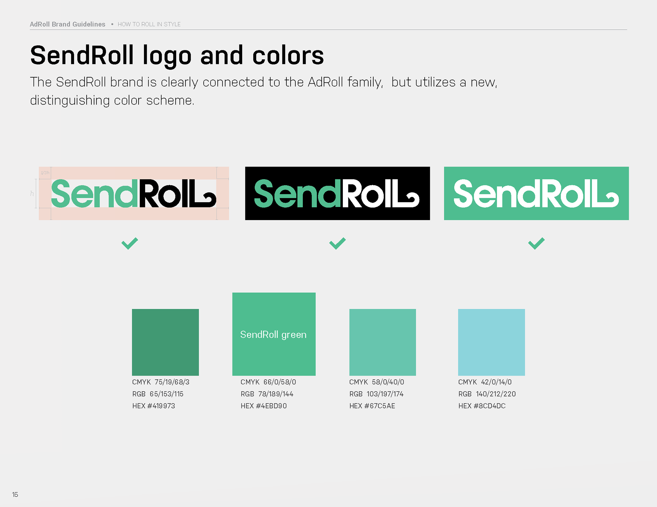Click the HEX #4EBD90 value

(x=263, y=406)
